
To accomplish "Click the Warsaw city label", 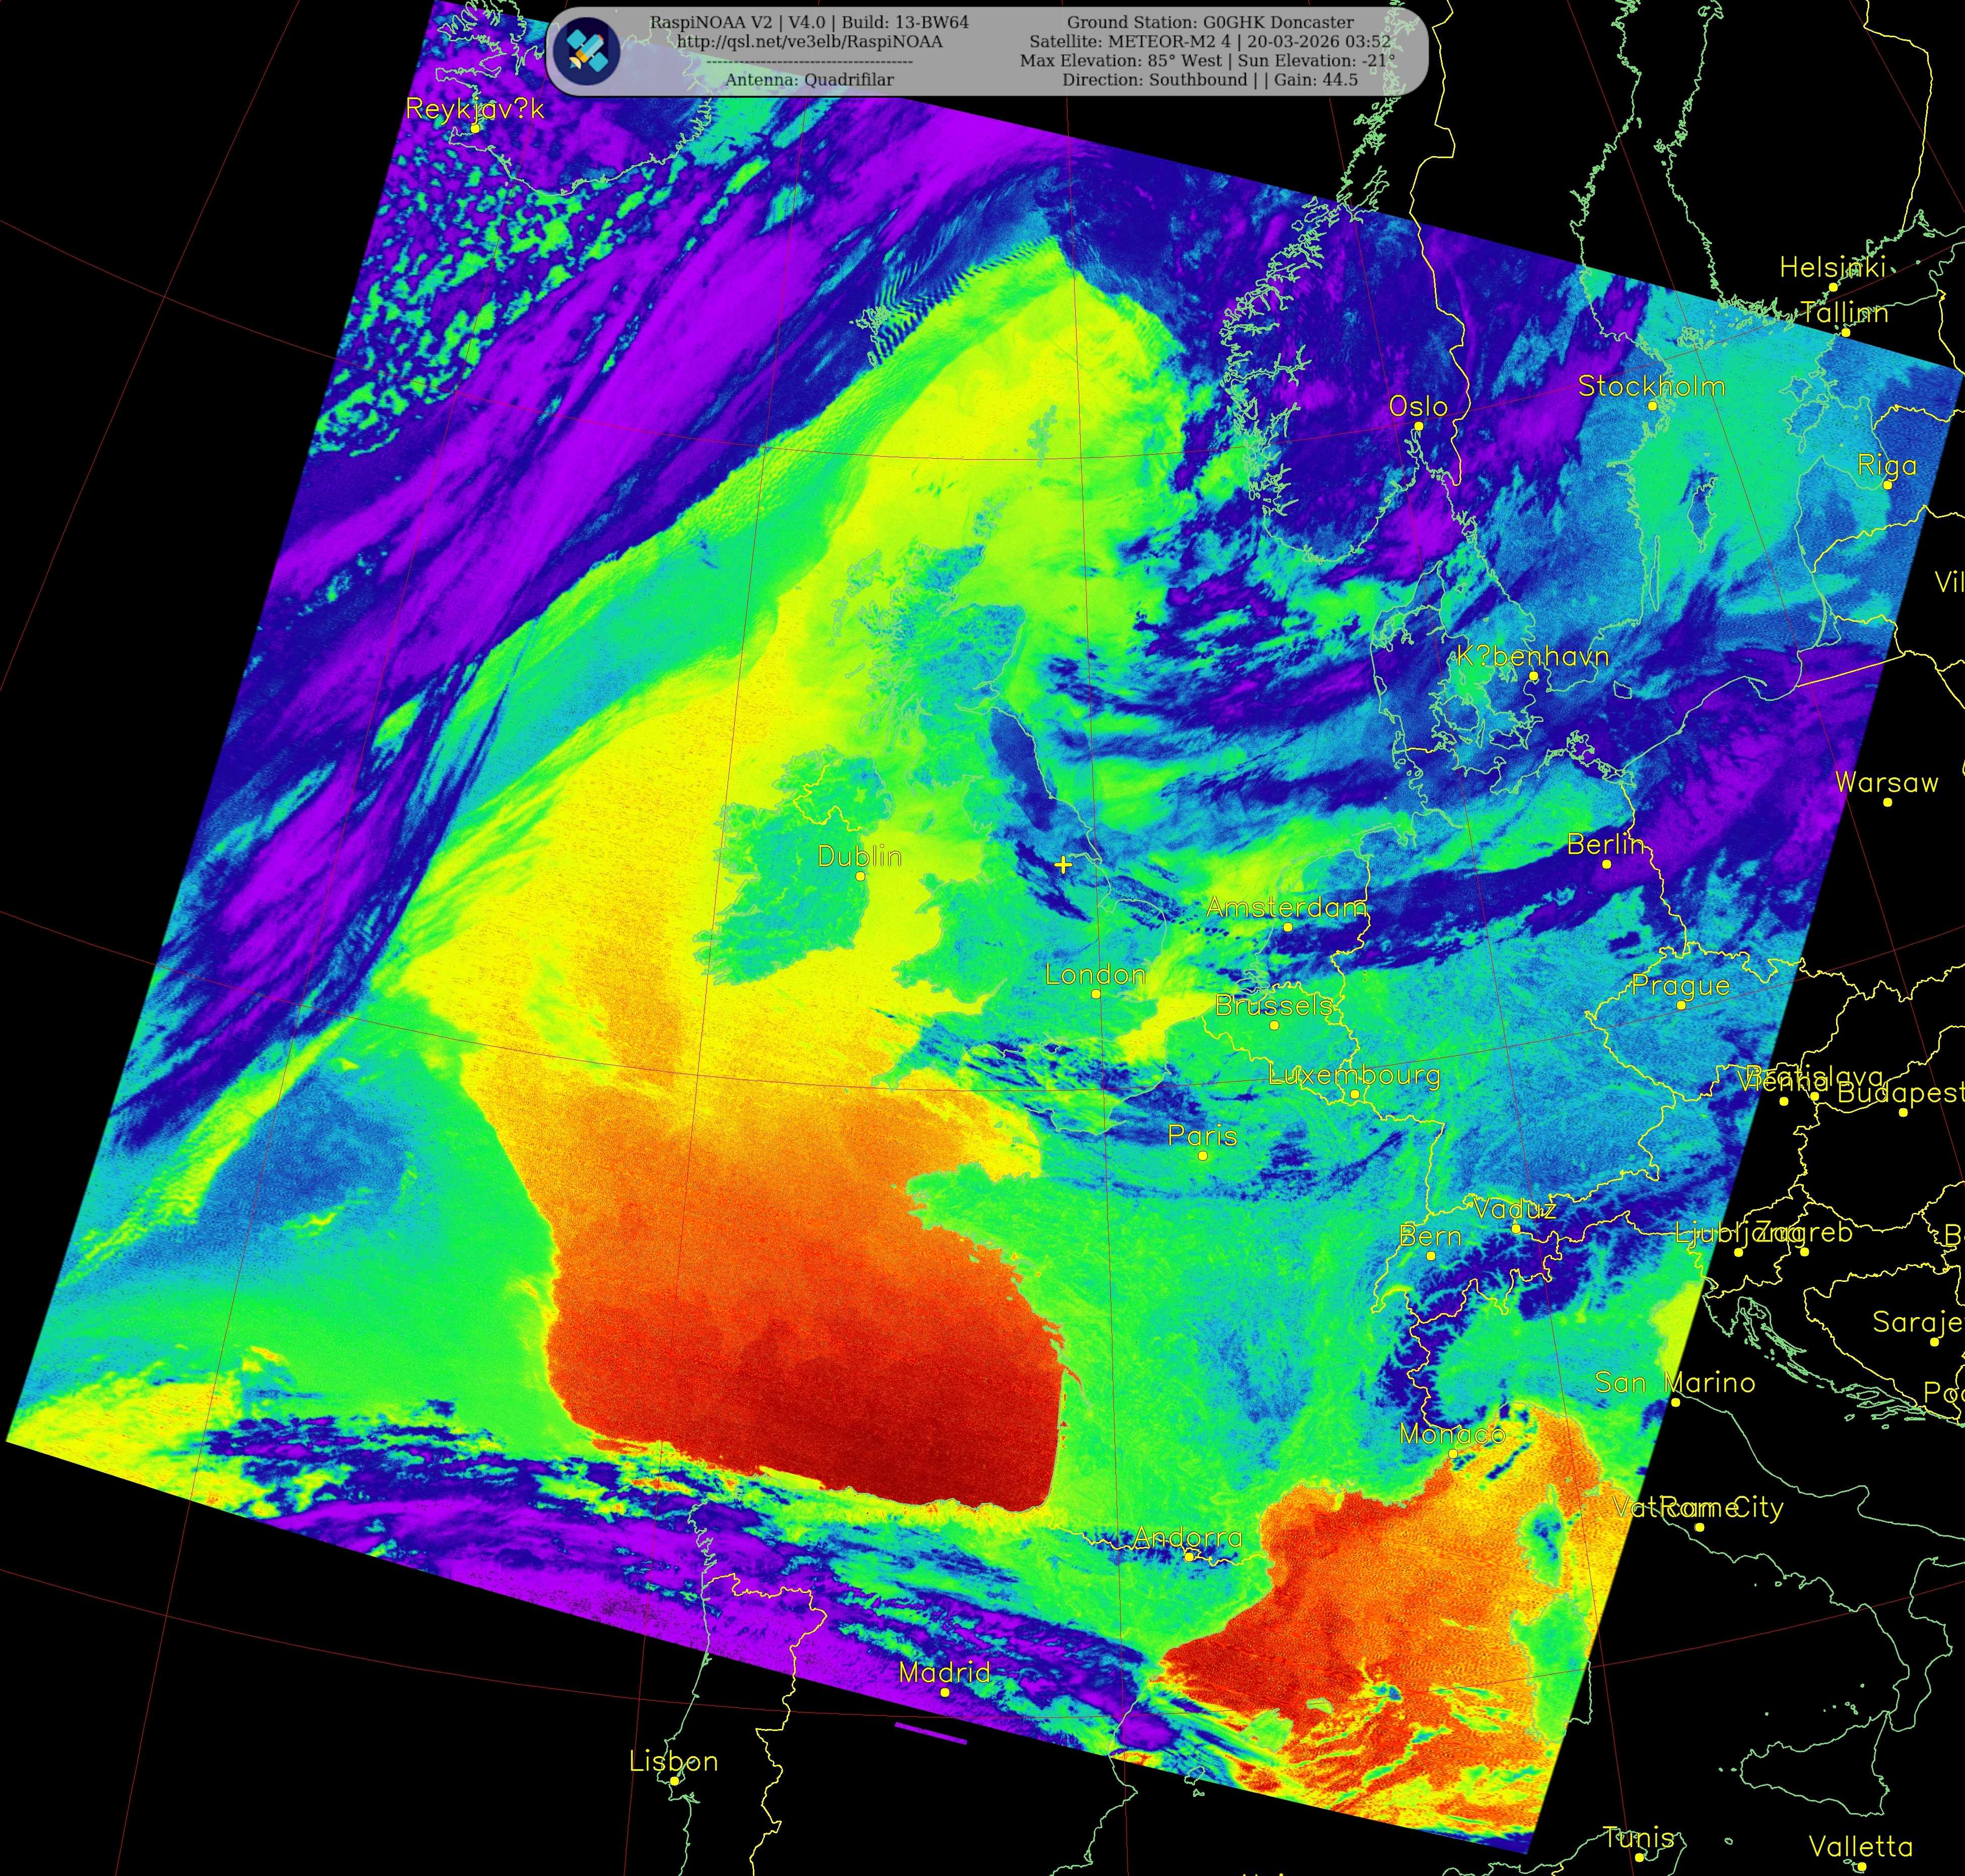I will (1887, 783).
